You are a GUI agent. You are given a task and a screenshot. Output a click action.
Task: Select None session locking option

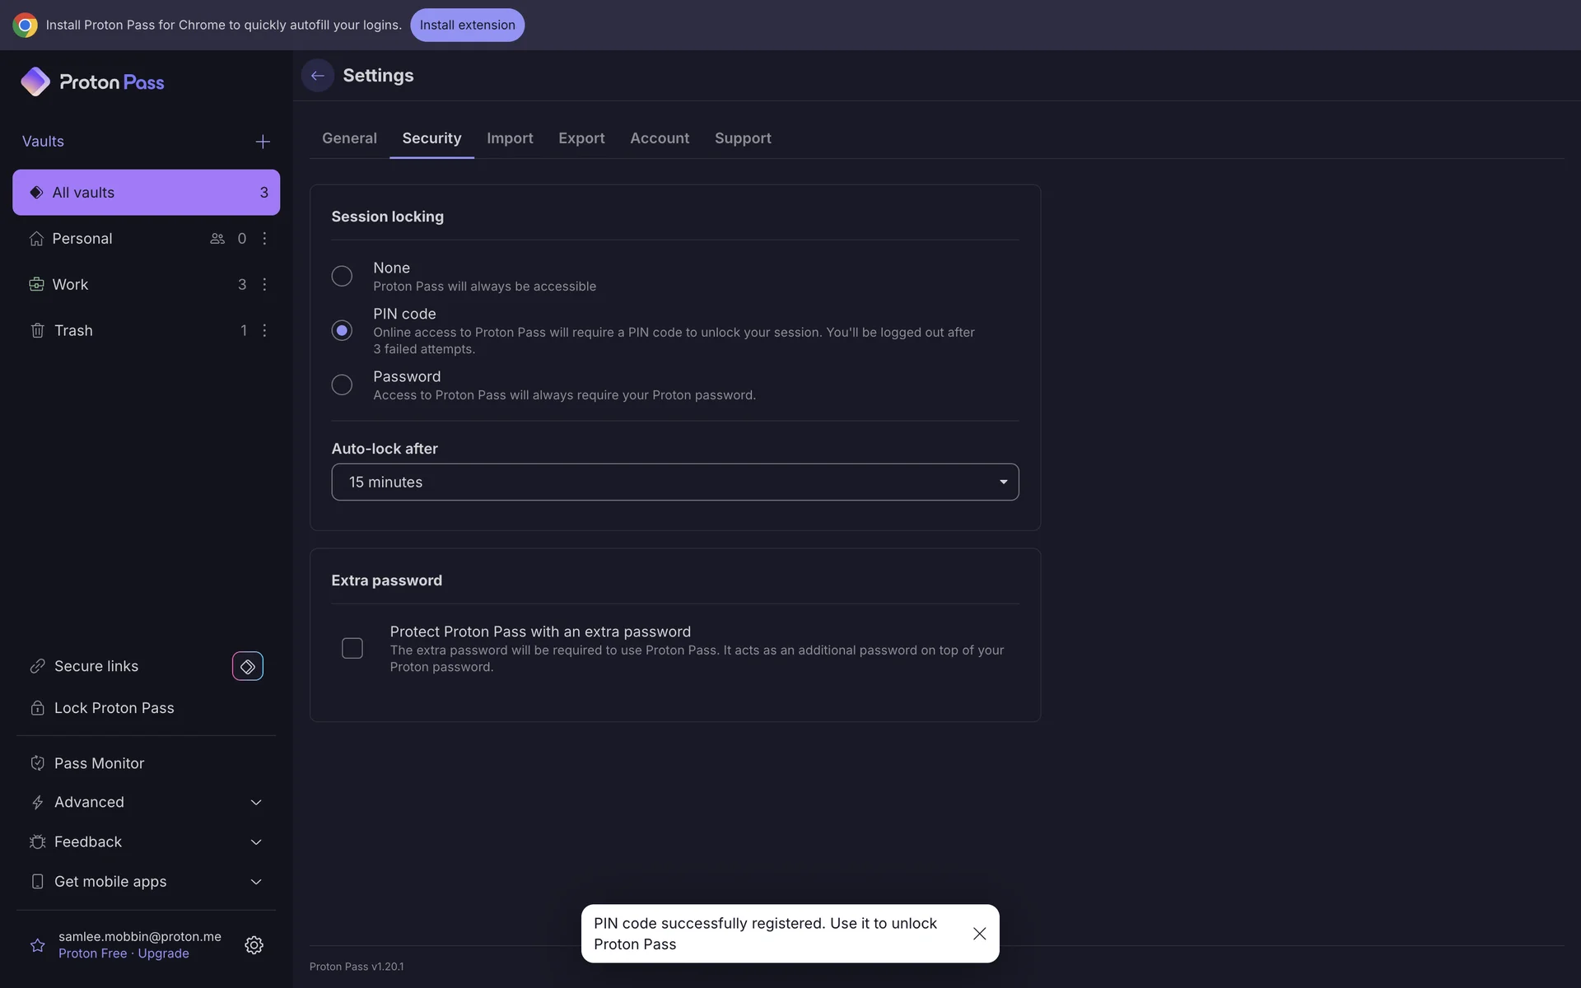[342, 276]
